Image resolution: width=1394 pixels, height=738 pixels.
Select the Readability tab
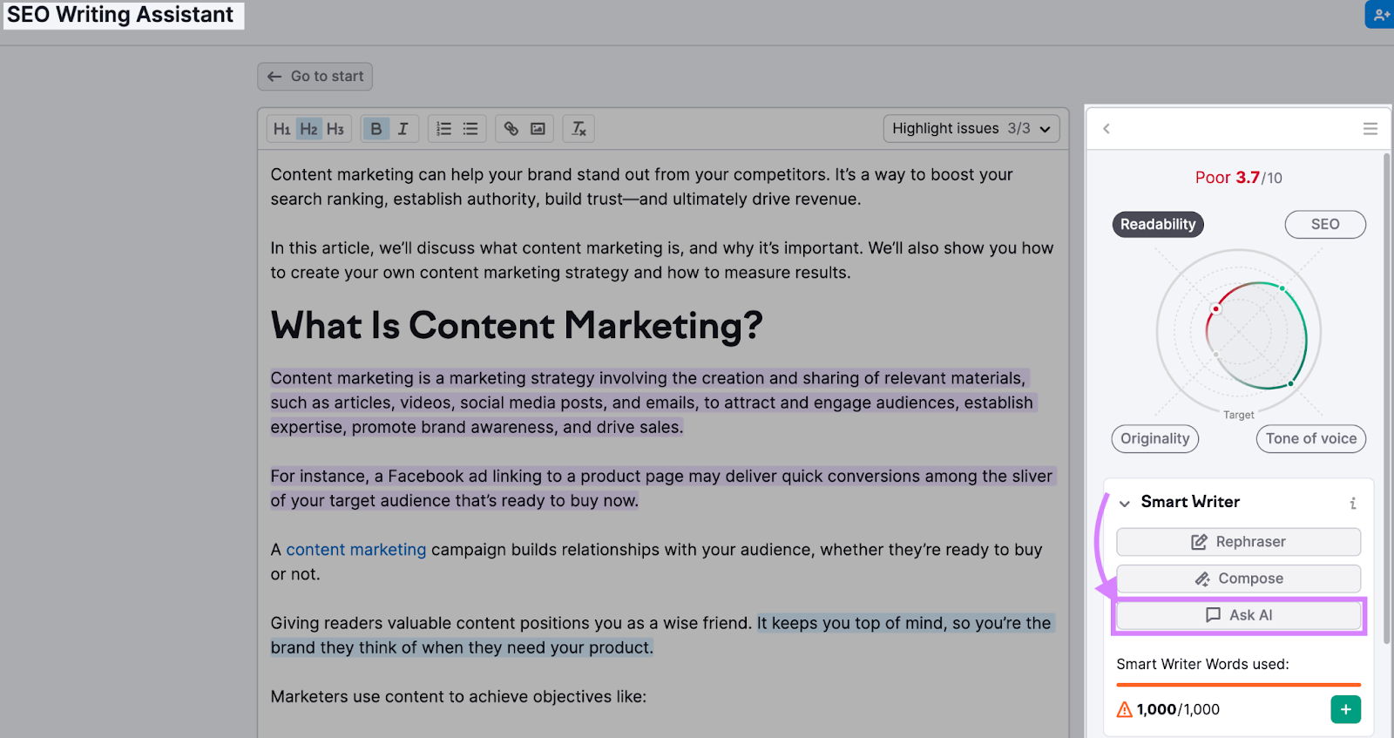(x=1157, y=224)
